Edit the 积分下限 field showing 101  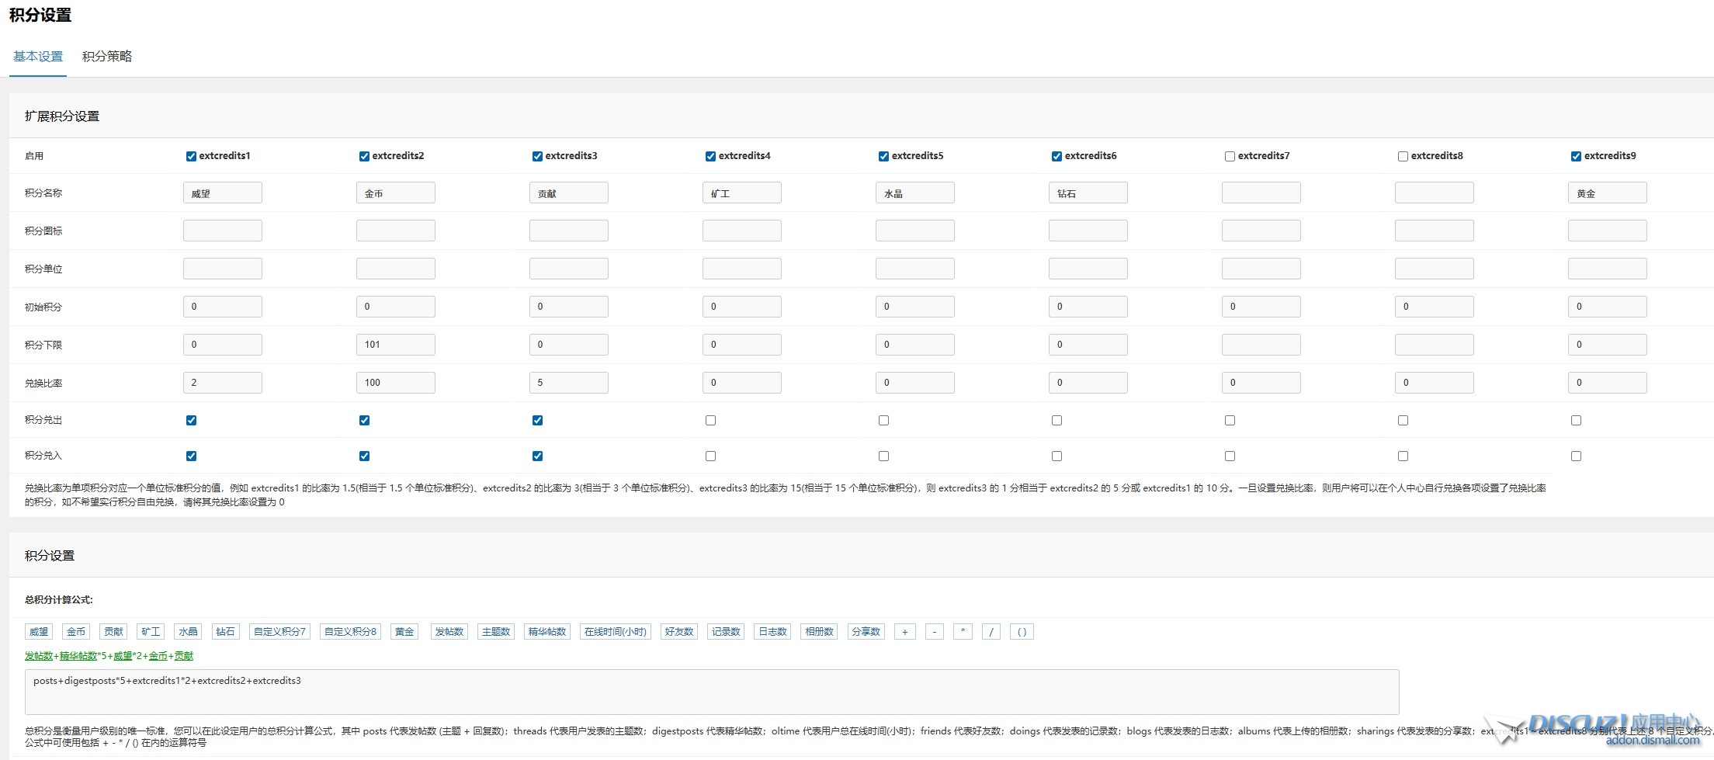point(396,345)
